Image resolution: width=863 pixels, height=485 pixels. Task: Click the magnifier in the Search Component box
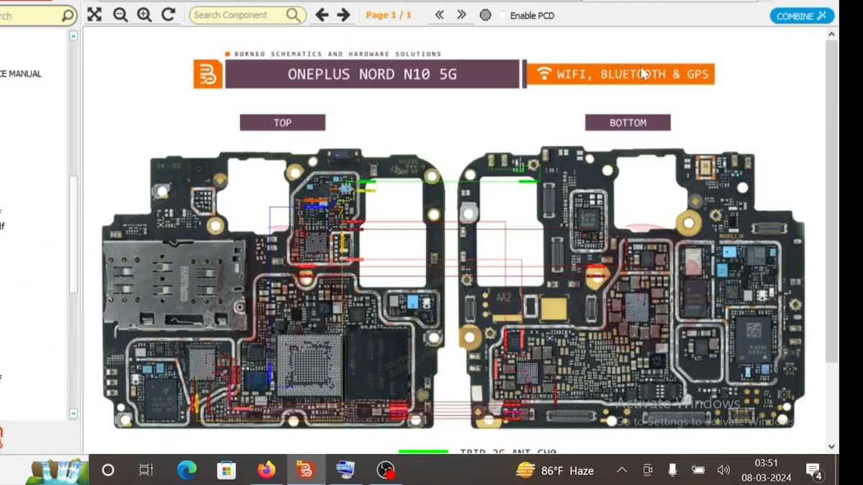click(x=293, y=14)
